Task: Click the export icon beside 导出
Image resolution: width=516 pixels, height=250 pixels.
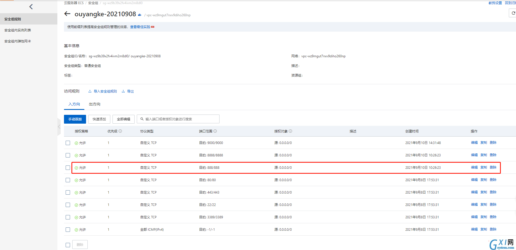Action: click(x=123, y=91)
